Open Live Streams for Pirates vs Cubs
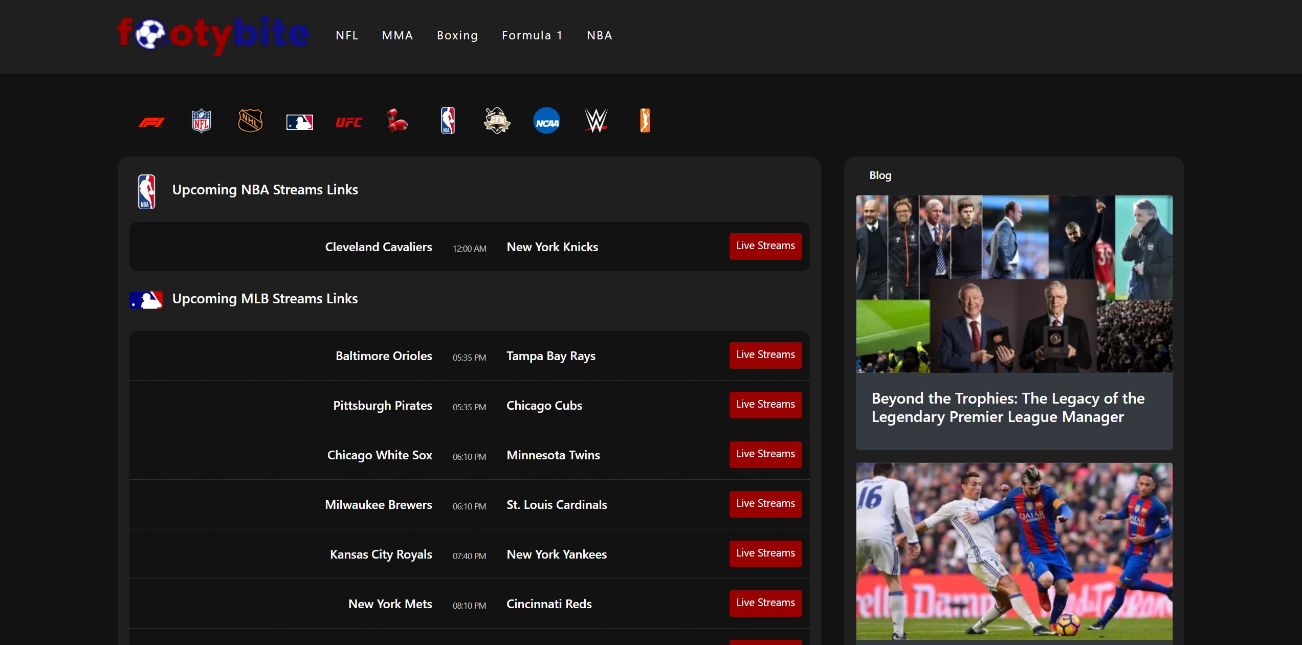The height and width of the screenshot is (645, 1302). (765, 405)
